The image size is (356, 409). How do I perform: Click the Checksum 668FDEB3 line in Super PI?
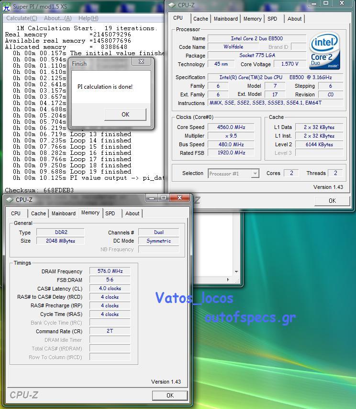tap(39, 190)
